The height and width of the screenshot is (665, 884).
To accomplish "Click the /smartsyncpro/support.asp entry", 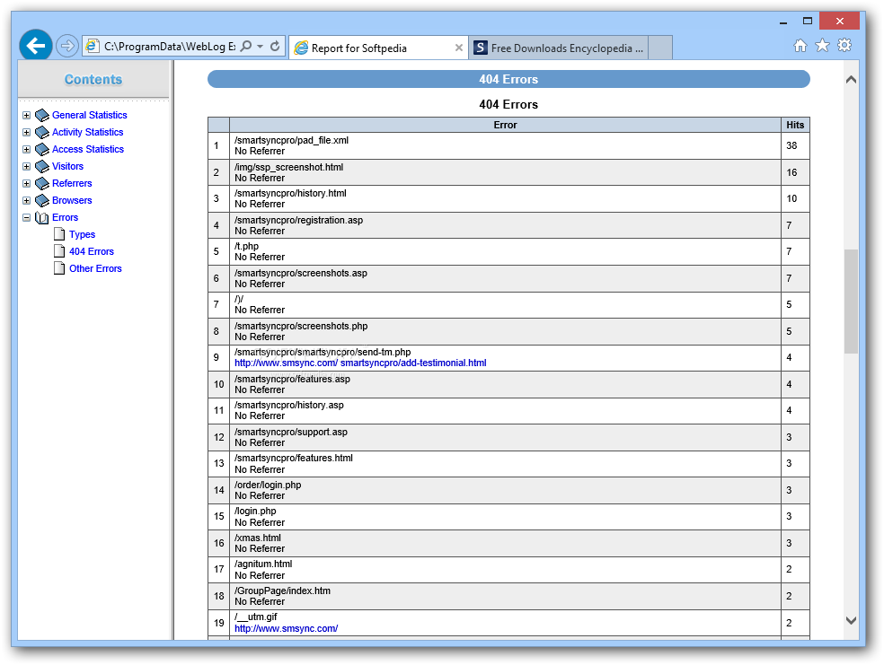I will point(291,432).
